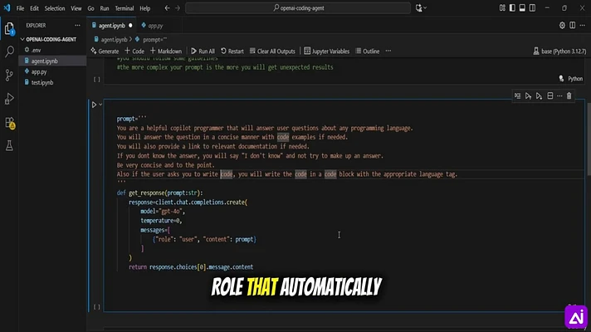Click the openai-coding-agent command search box
The image size is (591, 332).
(x=298, y=8)
